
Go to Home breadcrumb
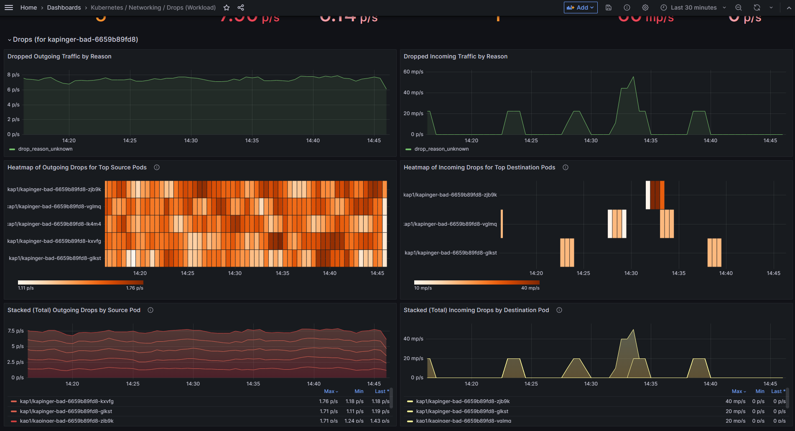point(28,8)
